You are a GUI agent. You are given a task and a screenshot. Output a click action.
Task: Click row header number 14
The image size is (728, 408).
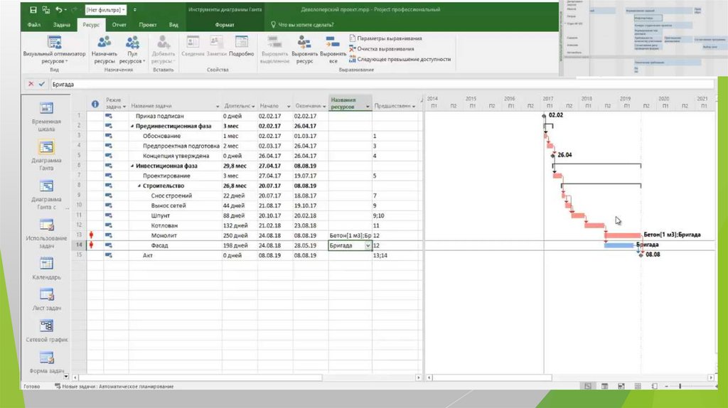(x=79, y=245)
